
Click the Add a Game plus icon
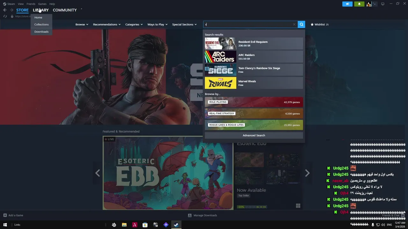[5, 215]
